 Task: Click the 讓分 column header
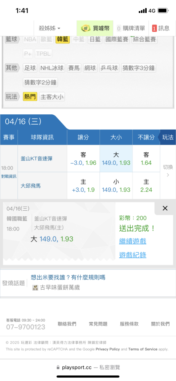click(83, 137)
